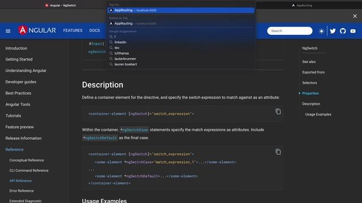Image resolution: width=362 pixels, height=203 pixels.
Task: Expand Release Information in sidebar
Action: pyautogui.click(x=24, y=138)
